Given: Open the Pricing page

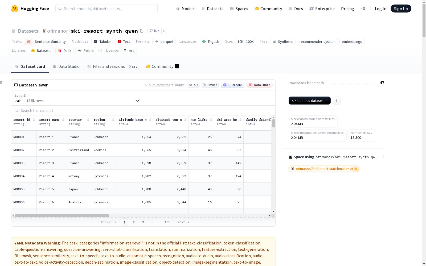Looking at the screenshot, I should [347, 9].
